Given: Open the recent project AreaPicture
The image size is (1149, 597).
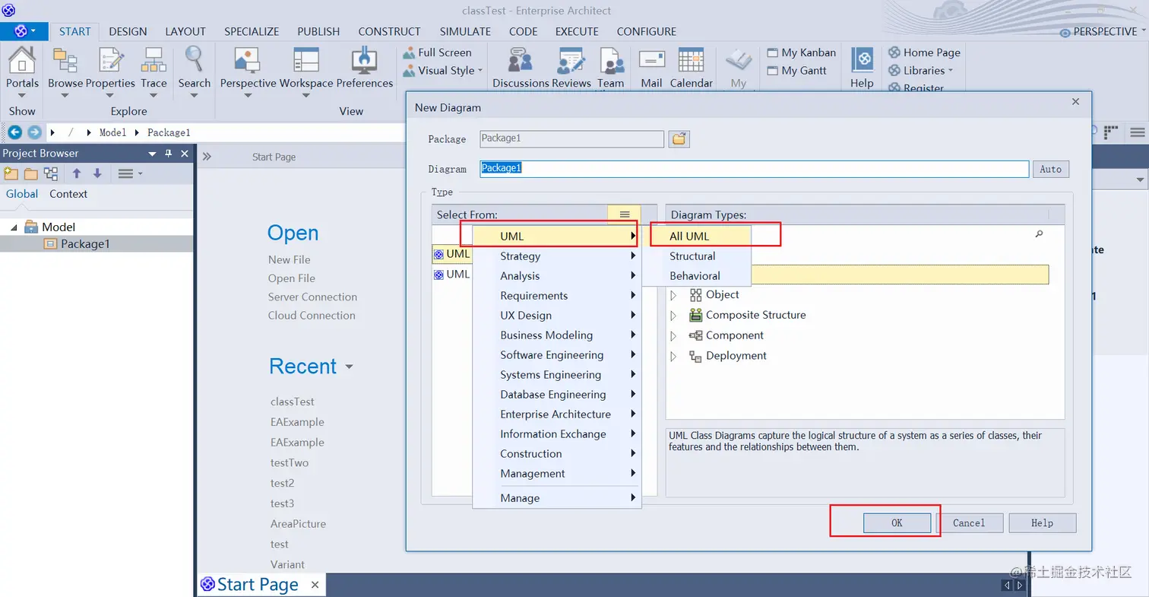Looking at the screenshot, I should (298, 524).
